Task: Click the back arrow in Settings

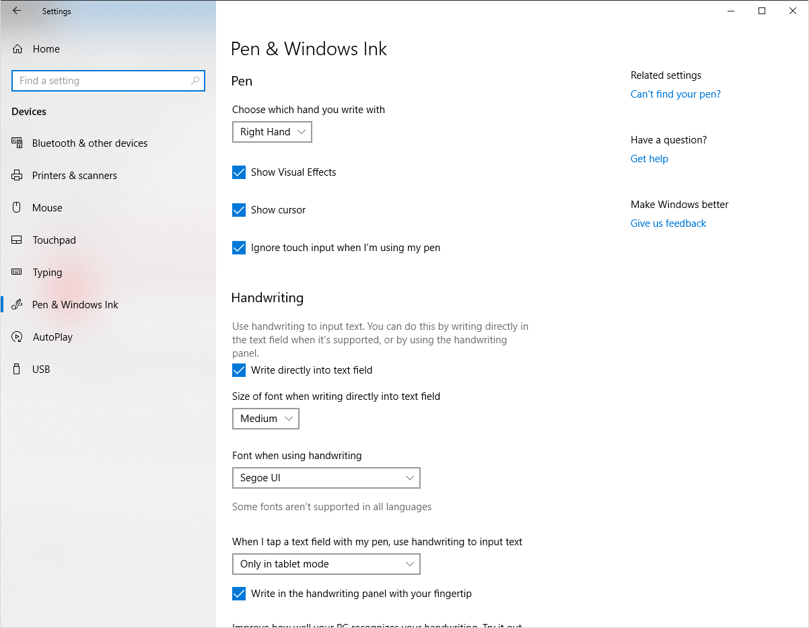Action: 17,11
